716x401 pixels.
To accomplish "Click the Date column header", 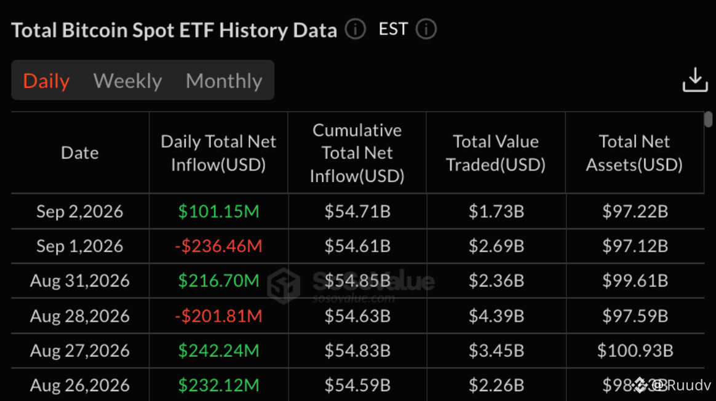I will tap(80, 153).
